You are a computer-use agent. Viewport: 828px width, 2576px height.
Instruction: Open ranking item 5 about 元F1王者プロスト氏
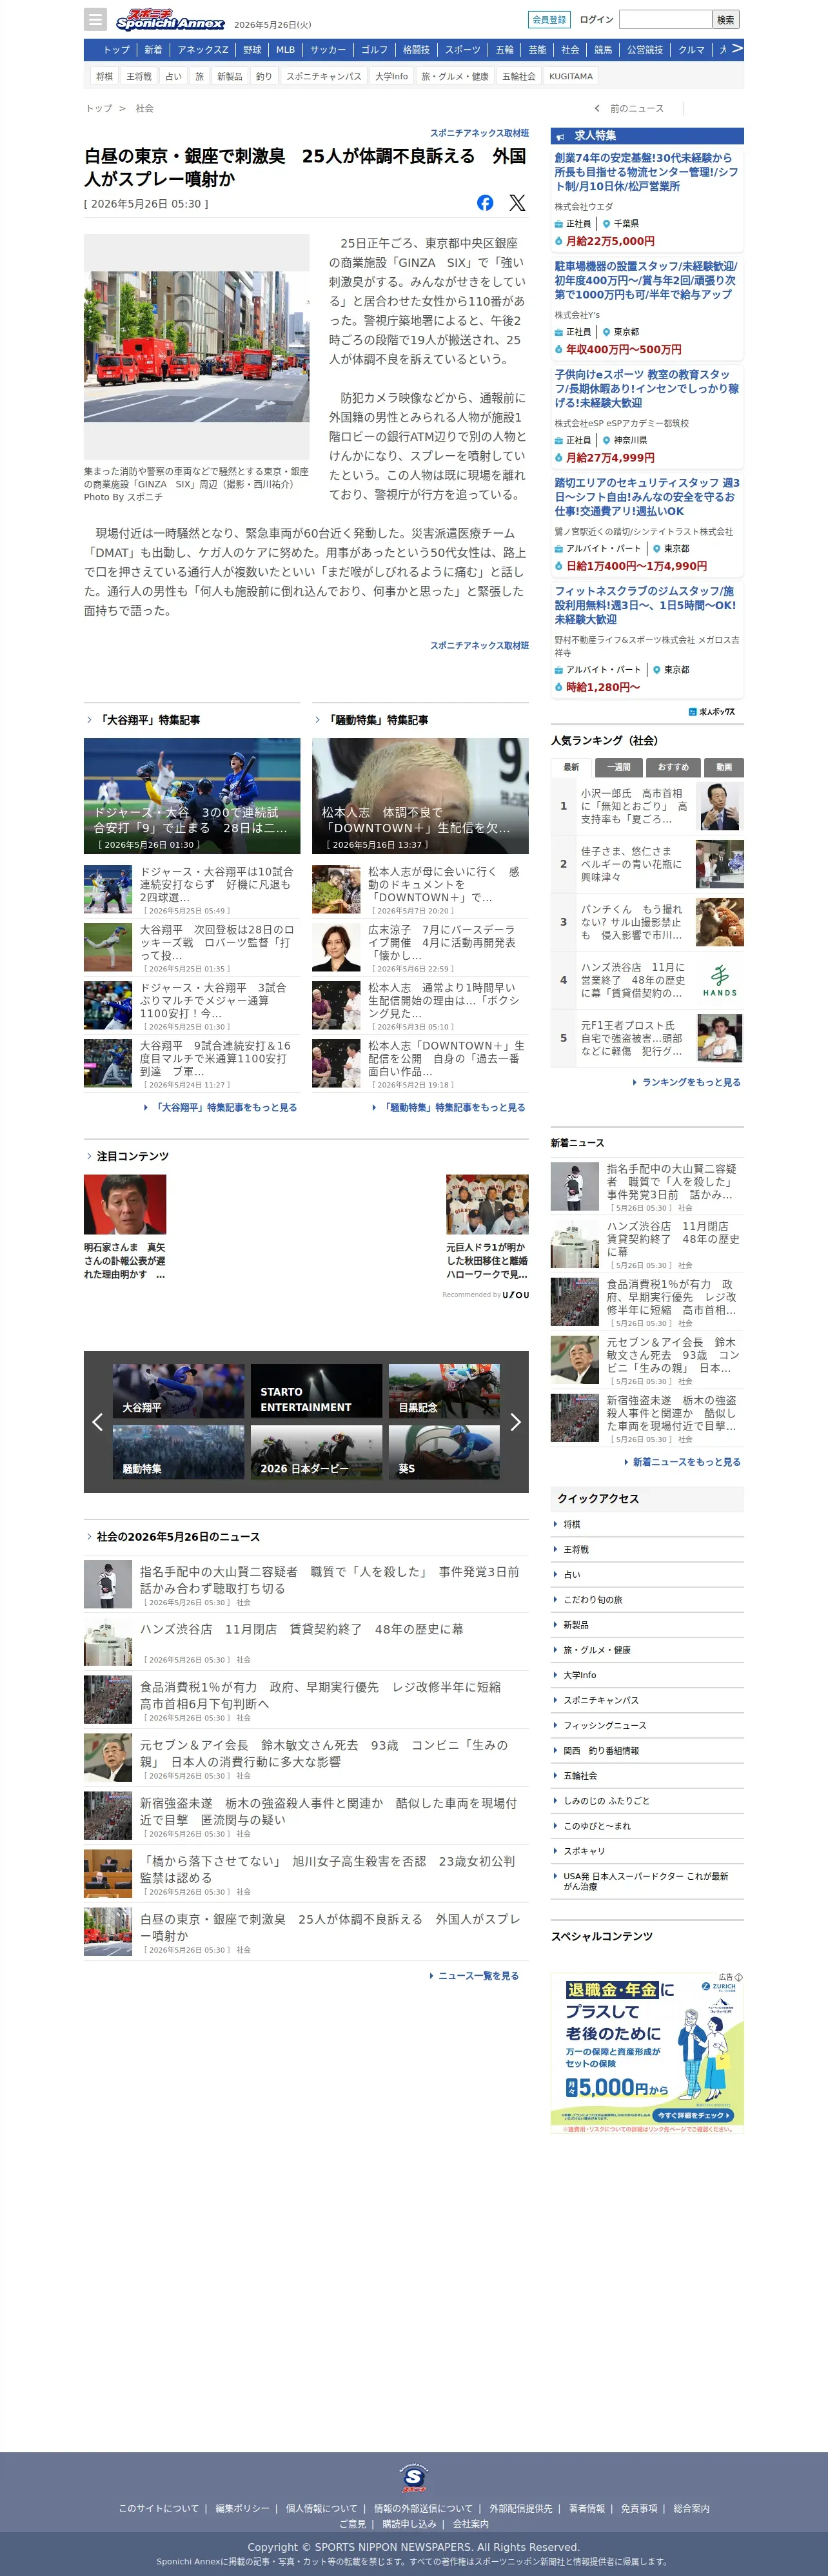click(x=647, y=1038)
